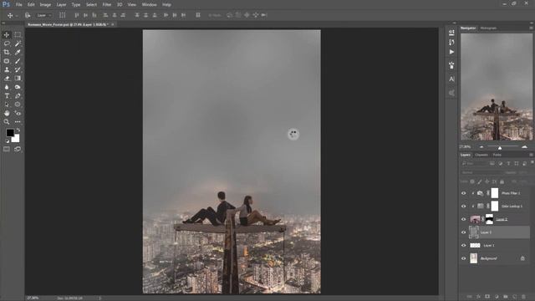Add layer style fx icon
The height and width of the screenshot is (301, 535).
tap(478, 297)
